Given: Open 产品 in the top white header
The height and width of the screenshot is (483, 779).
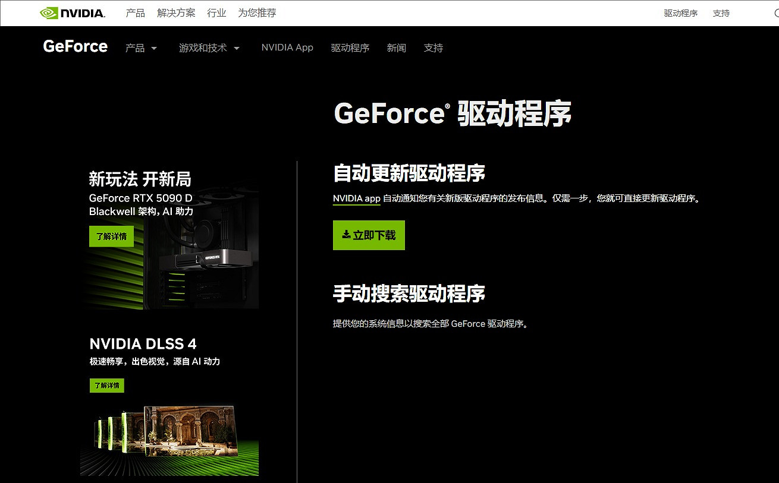Looking at the screenshot, I should click(135, 13).
